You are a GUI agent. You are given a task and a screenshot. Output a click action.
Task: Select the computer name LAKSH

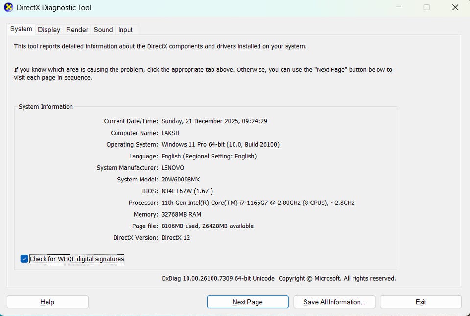tap(170, 133)
